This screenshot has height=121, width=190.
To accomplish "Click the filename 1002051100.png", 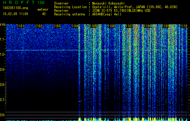I will 16,8.
